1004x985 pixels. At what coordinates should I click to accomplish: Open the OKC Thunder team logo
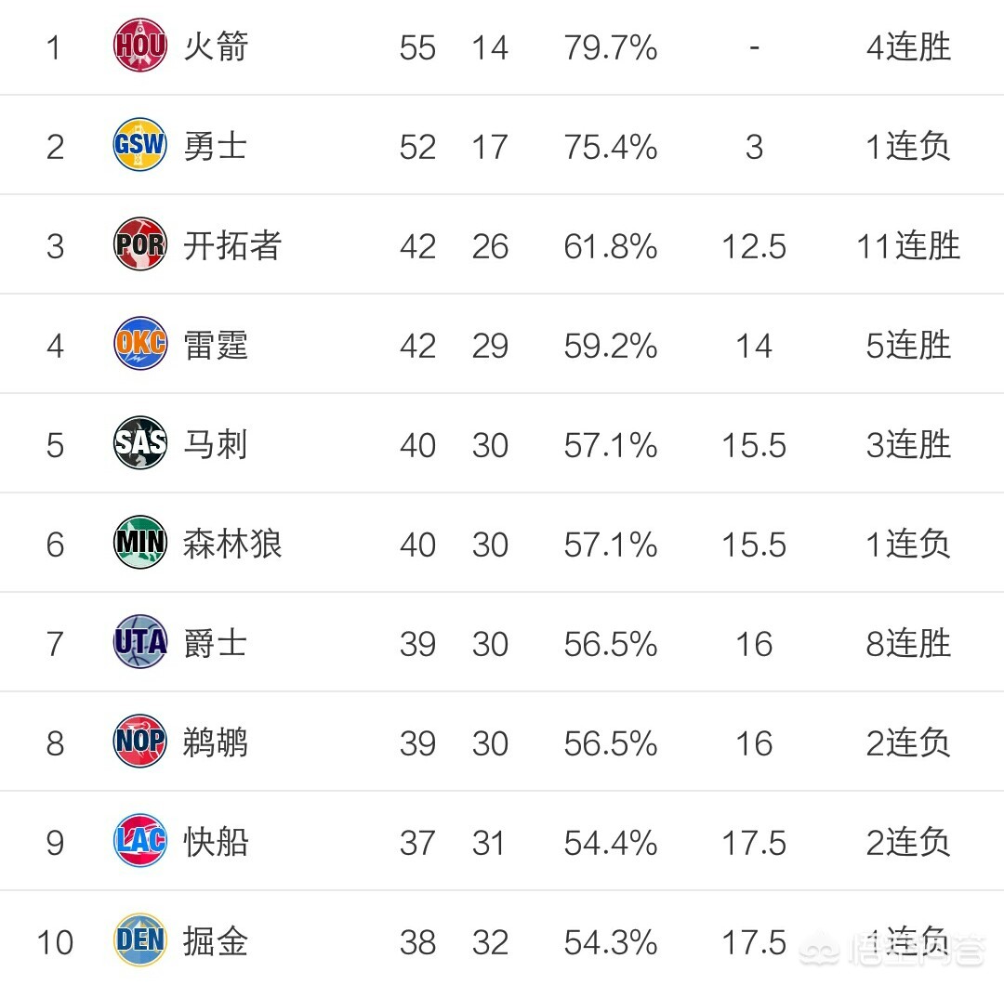point(140,345)
